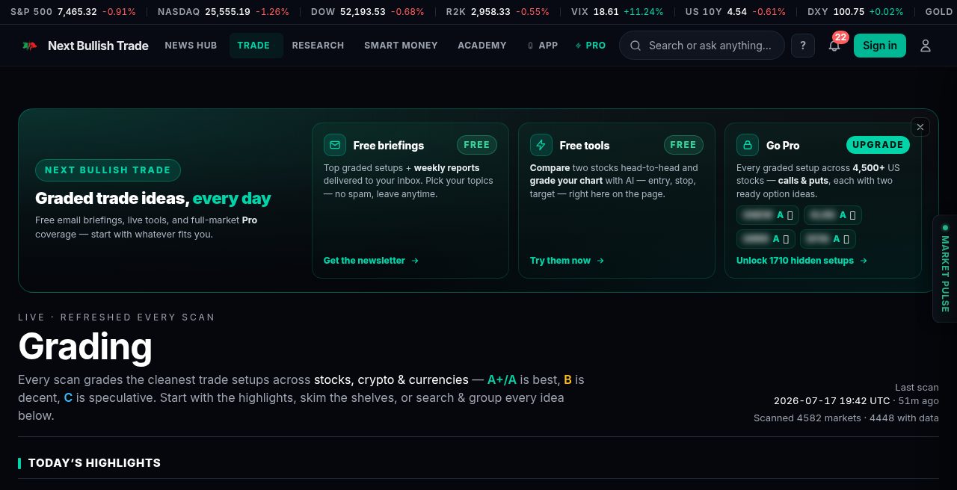Viewport: 957px width, 490px height.
Task: Click the UPGRADE badge button
Action: [878, 145]
